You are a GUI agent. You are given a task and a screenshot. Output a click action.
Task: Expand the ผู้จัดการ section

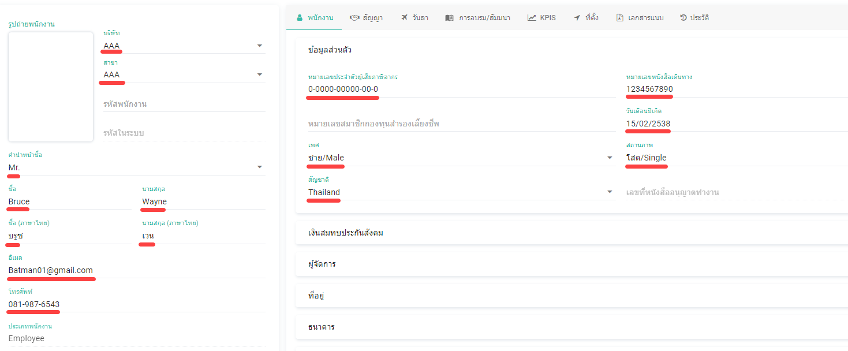(x=571, y=264)
